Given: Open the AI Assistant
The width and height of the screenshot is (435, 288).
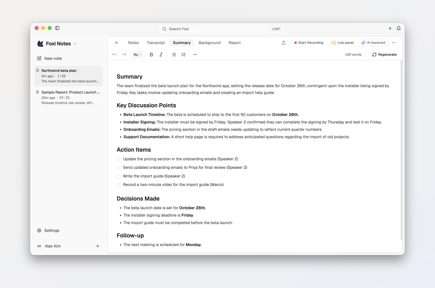Looking at the screenshot, I should tap(373, 43).
